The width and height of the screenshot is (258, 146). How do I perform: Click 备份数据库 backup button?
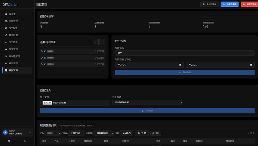click(x=209, y=4)
